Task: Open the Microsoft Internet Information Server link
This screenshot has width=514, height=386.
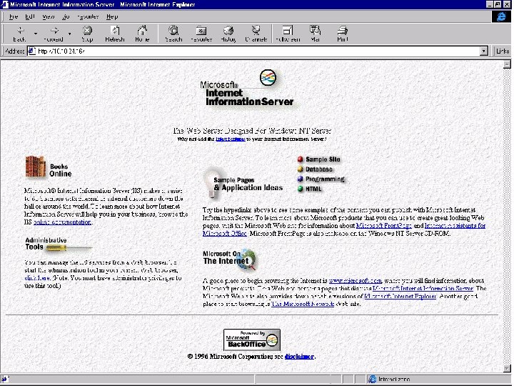Action: click(423, 289)
